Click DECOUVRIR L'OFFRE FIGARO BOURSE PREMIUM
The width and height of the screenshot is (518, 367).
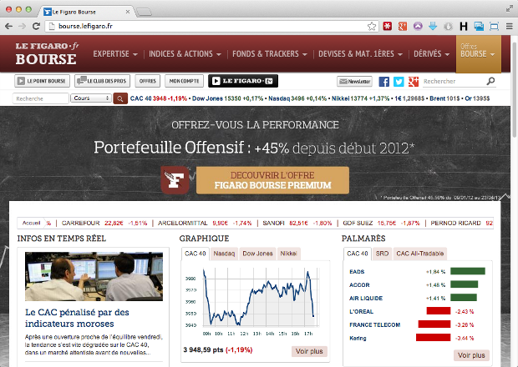[x=272, y=180]
